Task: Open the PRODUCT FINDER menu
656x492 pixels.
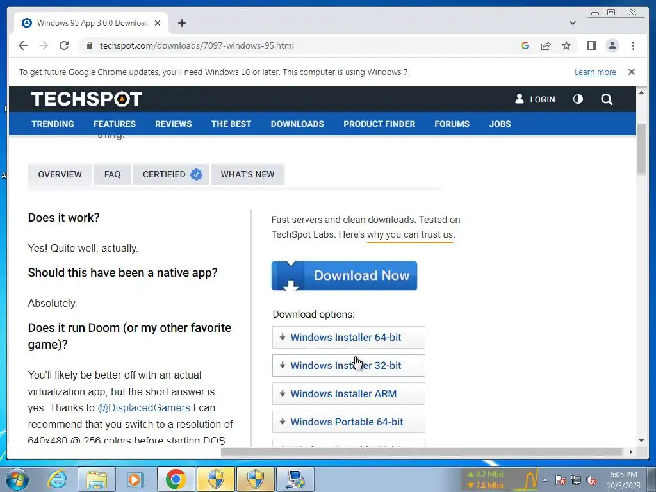Action: point(379,124)
